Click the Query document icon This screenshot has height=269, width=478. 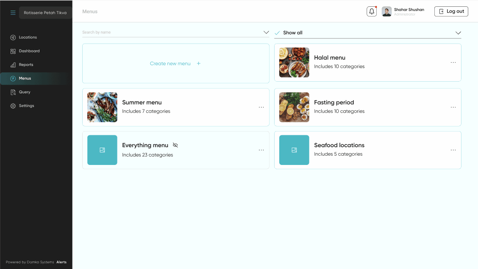tap(13, 92)
